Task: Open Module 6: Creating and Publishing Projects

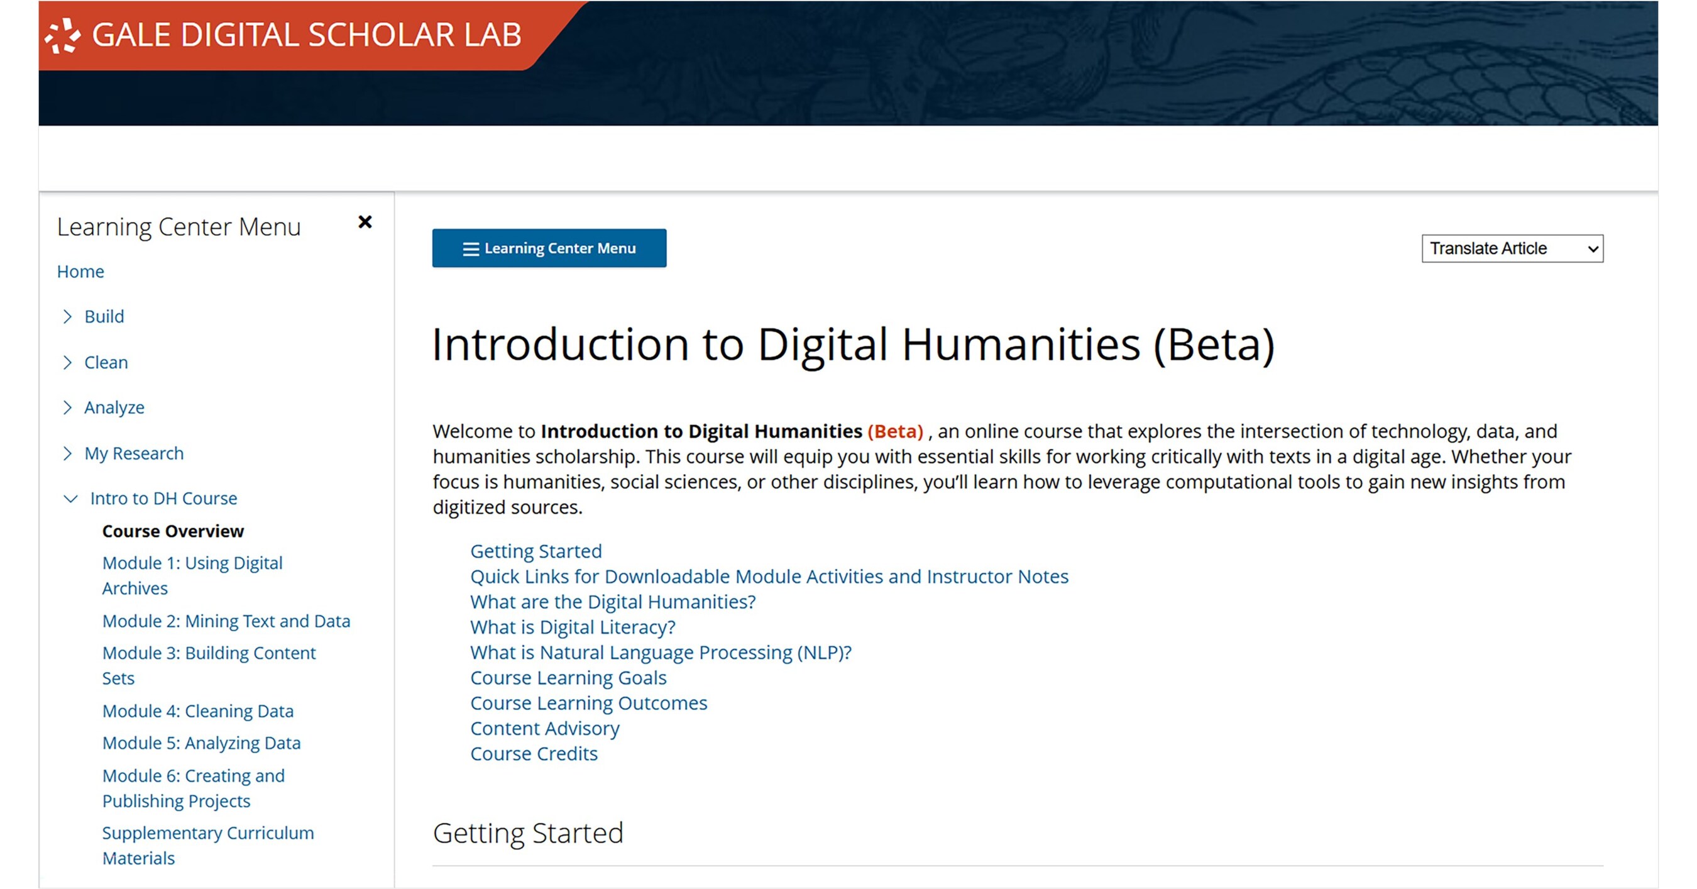Action: click(x=194, y=788)
